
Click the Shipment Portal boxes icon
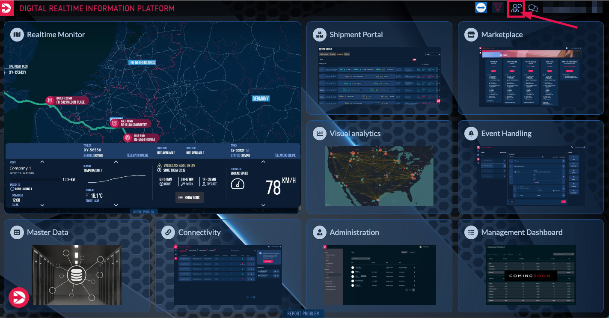(x=319, y=35)
